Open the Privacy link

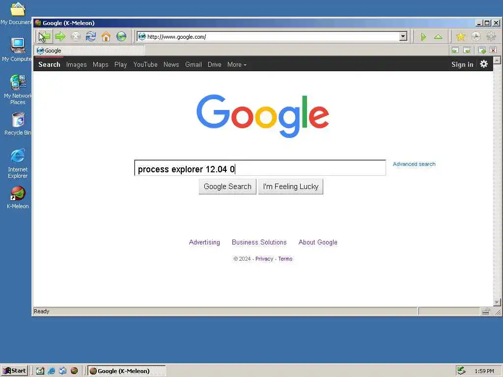pyautogui.click(x=264, y=259)
